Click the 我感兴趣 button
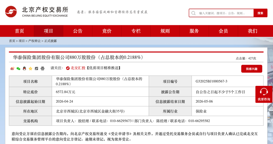Screen dimensions: 273x144 [252, 69]
